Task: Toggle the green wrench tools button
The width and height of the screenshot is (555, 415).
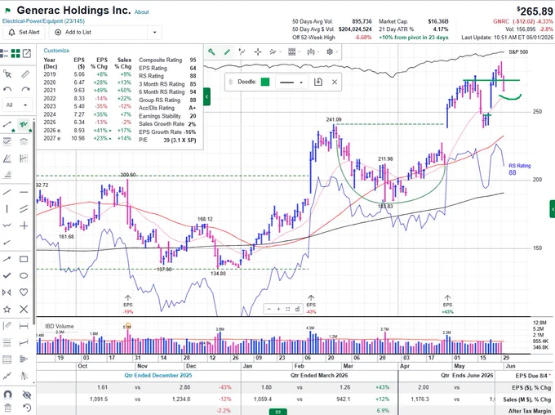Action: pyautogui.click(x=211, y=52)
